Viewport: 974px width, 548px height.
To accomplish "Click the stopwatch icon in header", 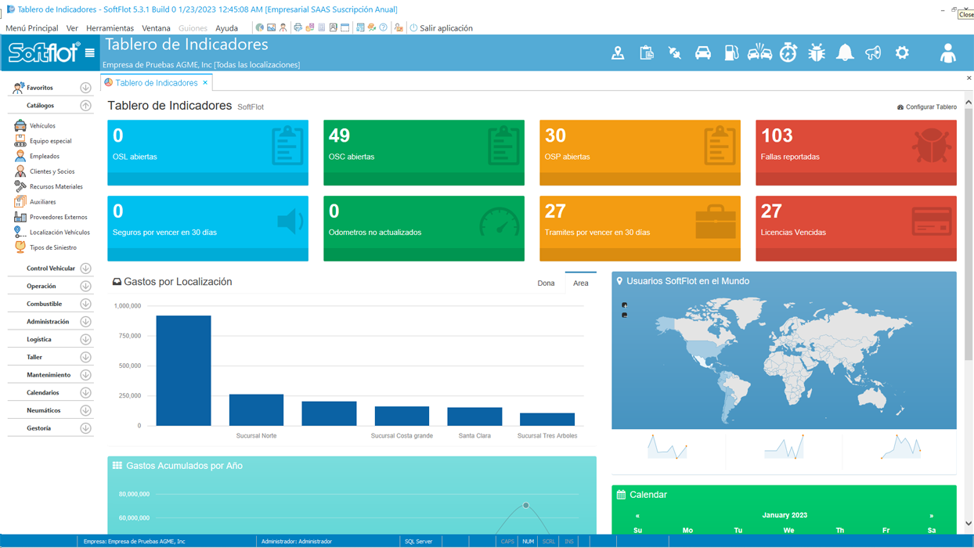I will 788,53.
